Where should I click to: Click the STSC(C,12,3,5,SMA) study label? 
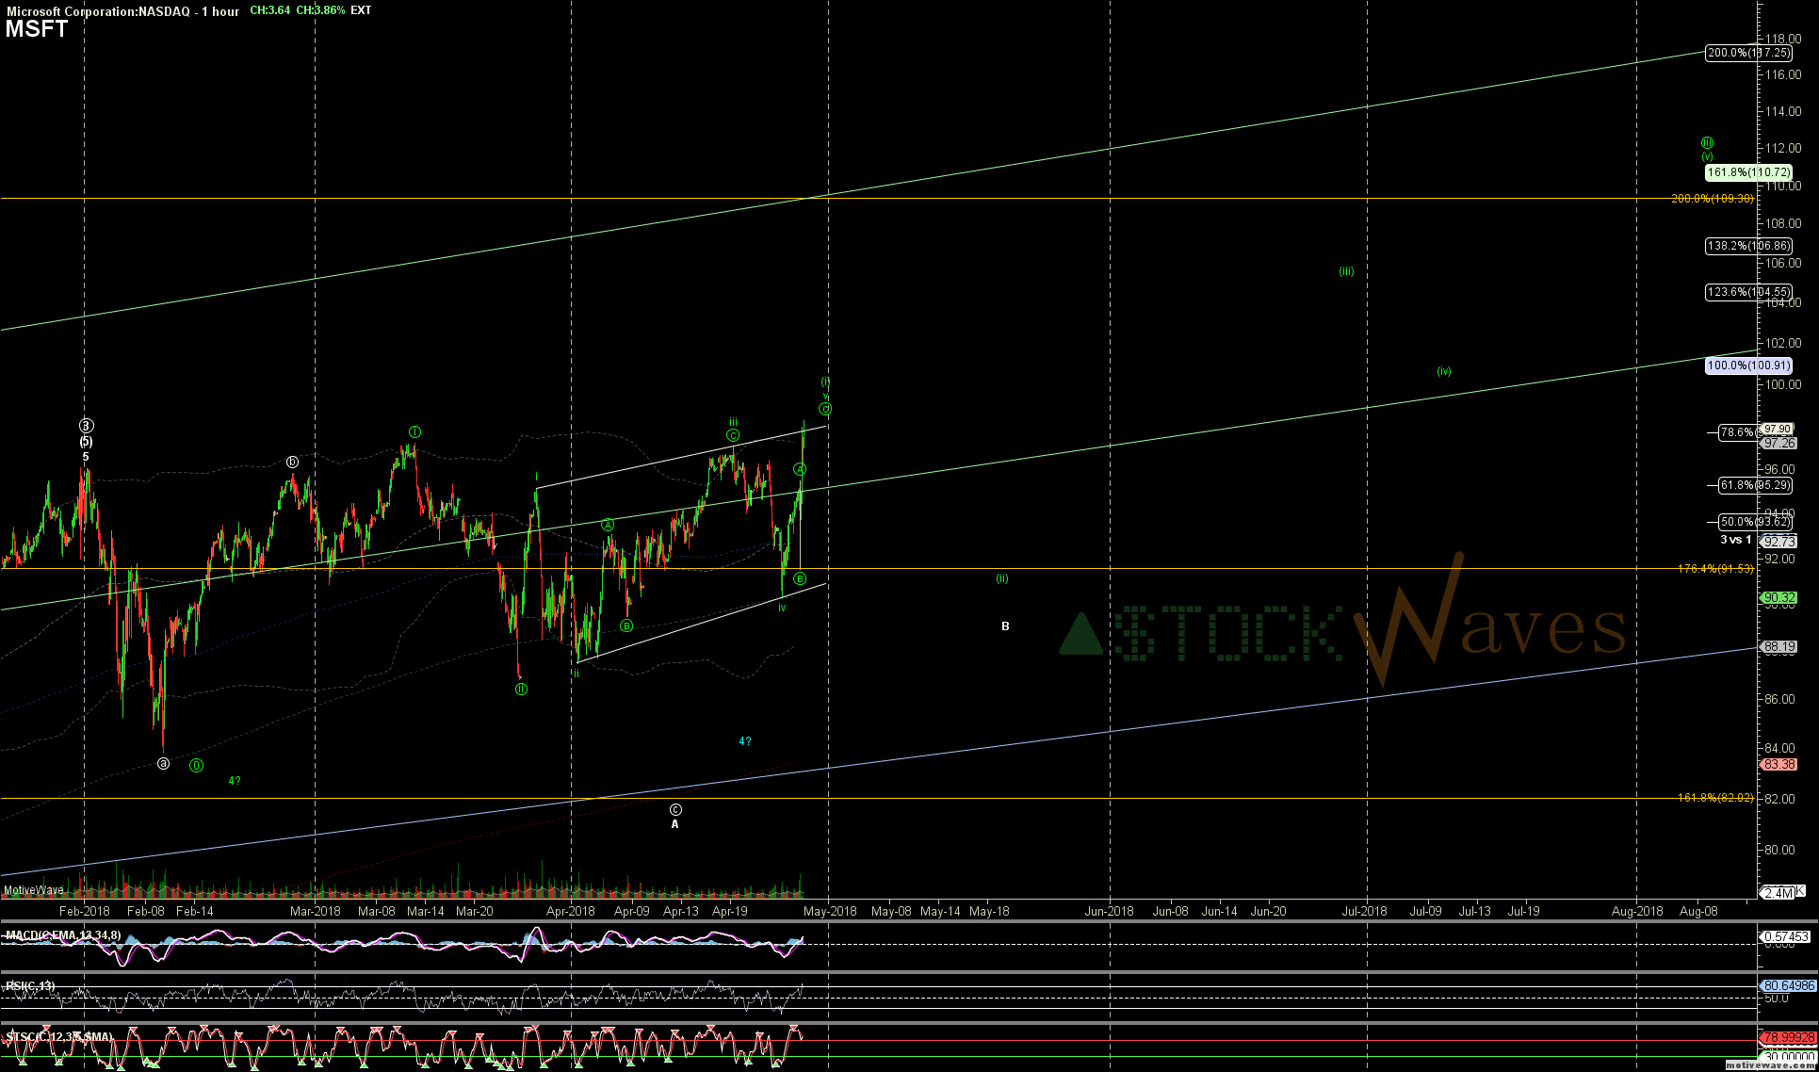59,1037
